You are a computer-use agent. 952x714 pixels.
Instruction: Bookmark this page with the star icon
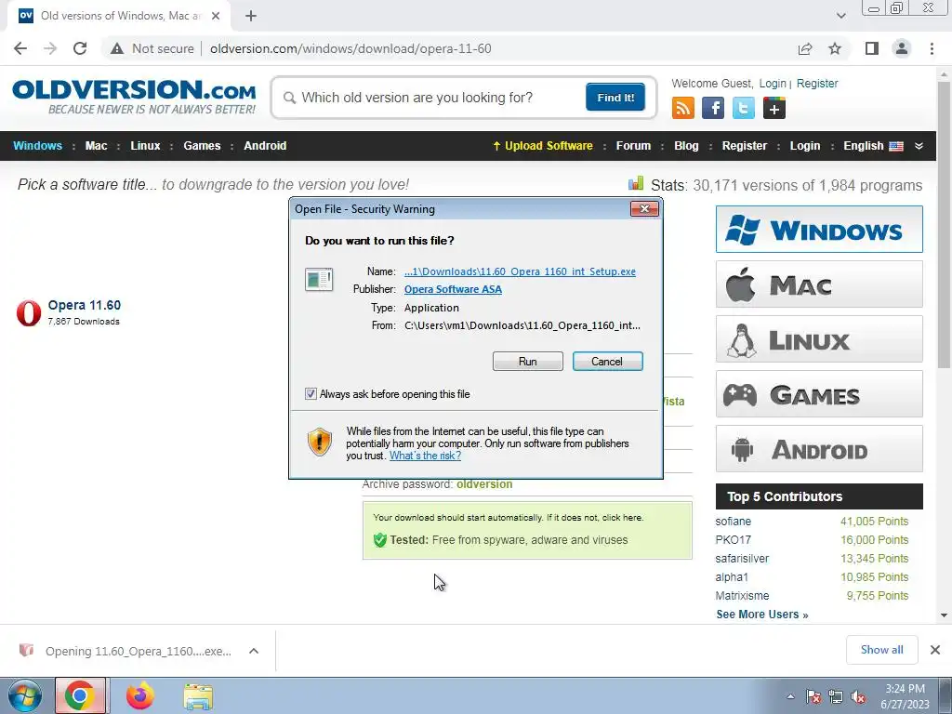[835, 48]
